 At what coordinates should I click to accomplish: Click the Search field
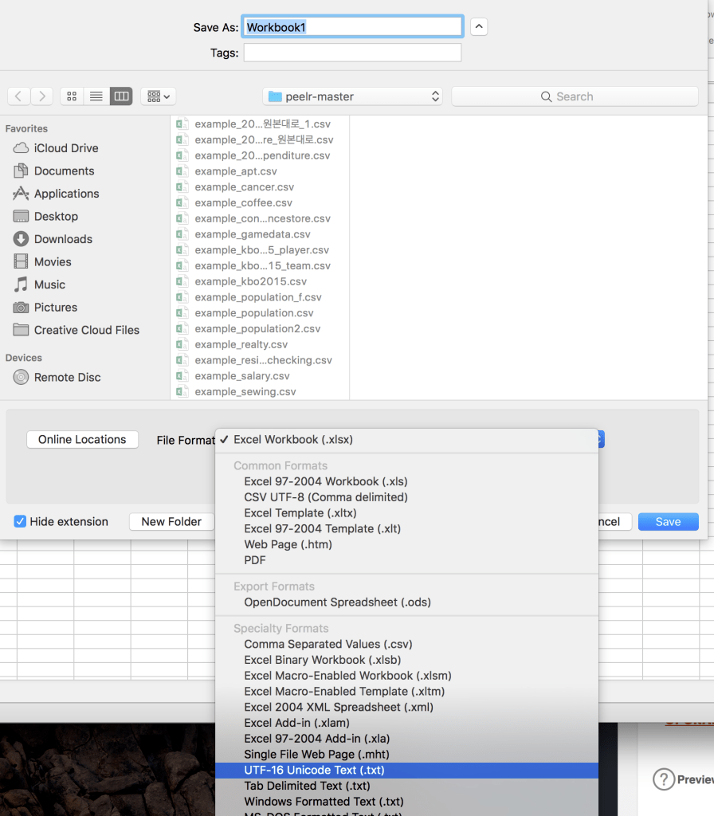tap(575, 96)
